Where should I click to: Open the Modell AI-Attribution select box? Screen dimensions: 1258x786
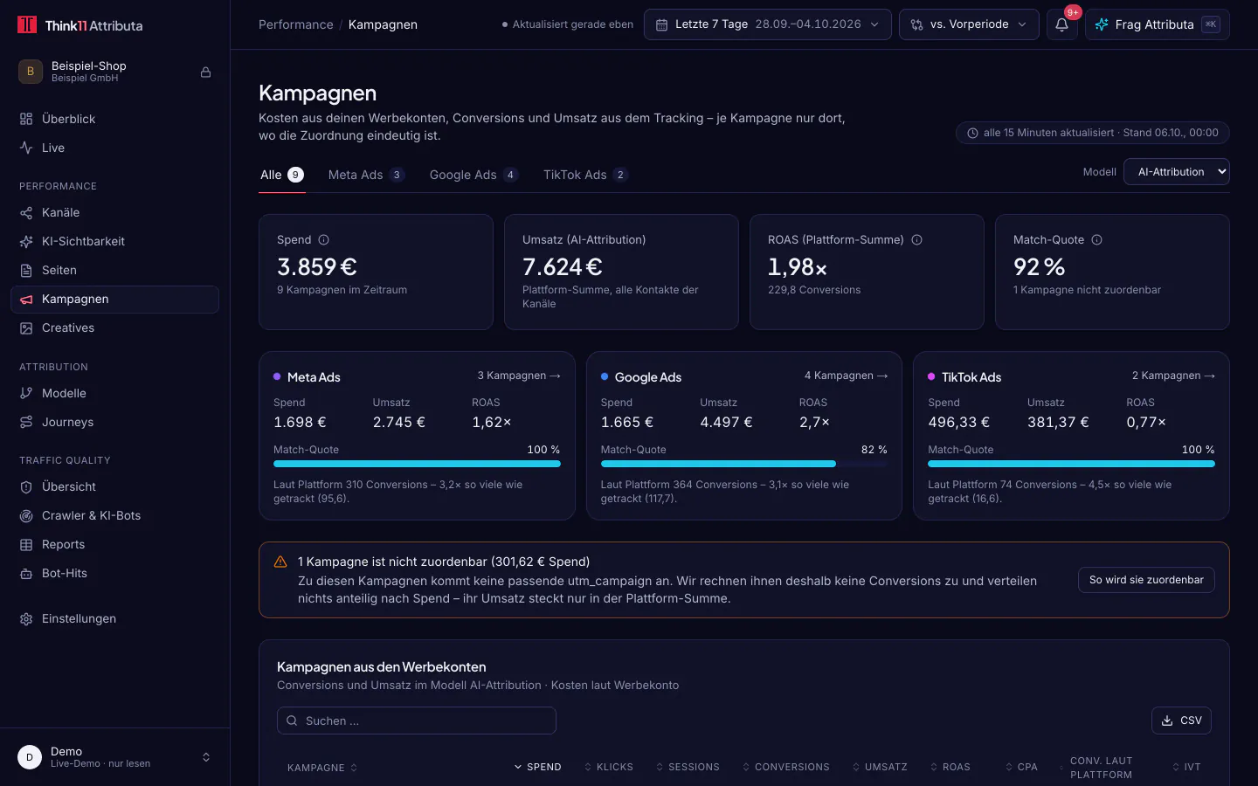click(1177, 172)
